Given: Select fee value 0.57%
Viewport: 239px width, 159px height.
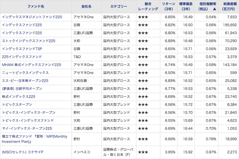Looking at the screenshot, I should (x=211, y=57).
